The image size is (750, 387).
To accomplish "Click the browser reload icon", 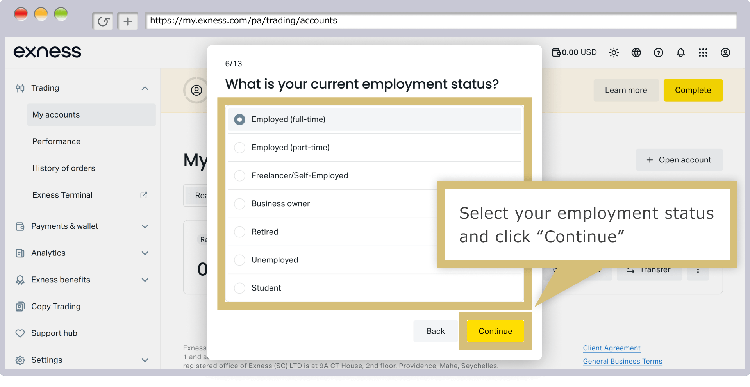I will point(103,21).
